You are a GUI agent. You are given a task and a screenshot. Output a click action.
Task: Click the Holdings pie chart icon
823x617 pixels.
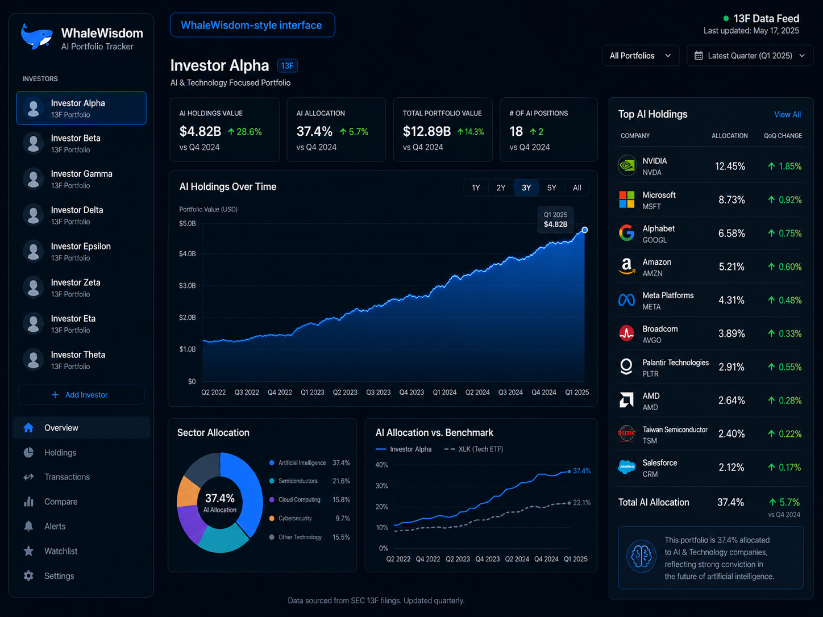pyautogui.click(x=28, y=453)
